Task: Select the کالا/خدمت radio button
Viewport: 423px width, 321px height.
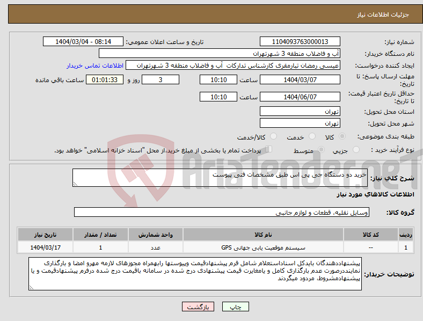Action: coord(273,136)
